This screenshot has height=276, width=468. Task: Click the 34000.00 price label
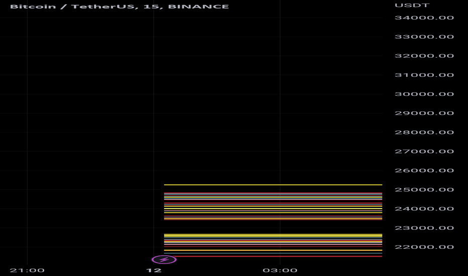tap(424, 18)
